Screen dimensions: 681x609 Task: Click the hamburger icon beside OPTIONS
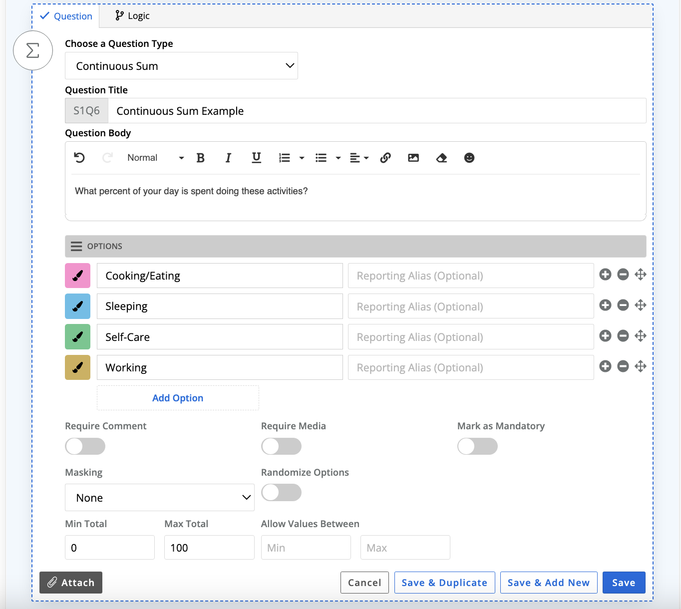pos(76,246)
